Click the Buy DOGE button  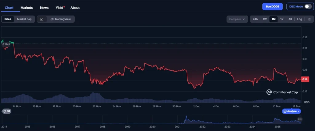(x=273, y=6)
